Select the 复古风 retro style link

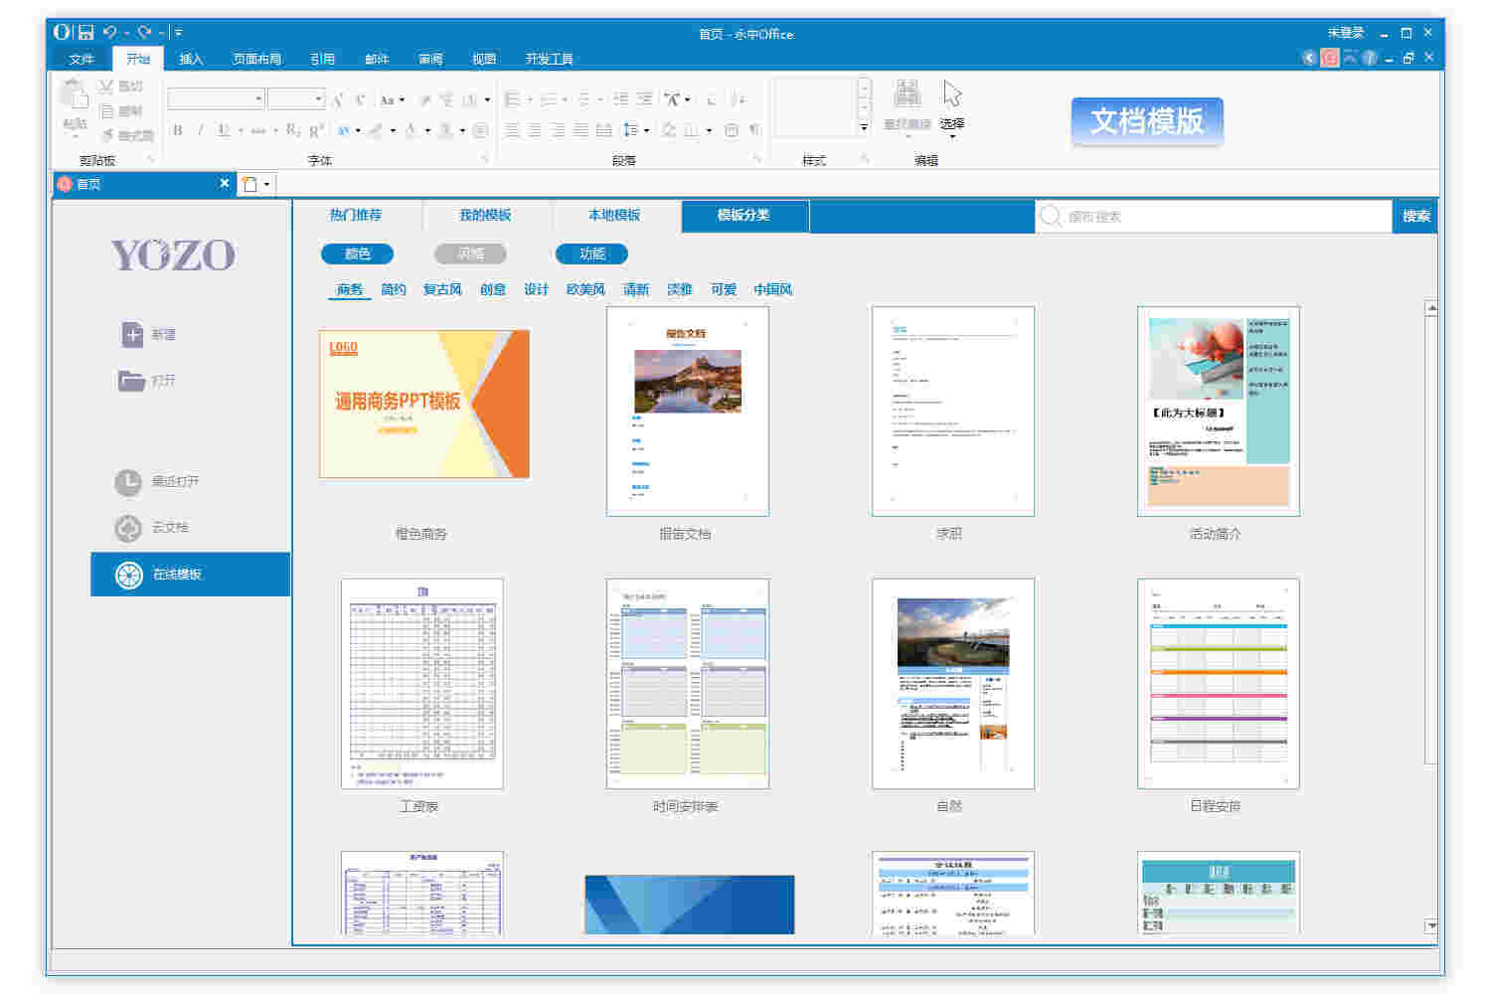click(442, 289)
